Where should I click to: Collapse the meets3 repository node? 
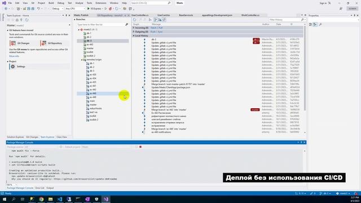click(79, 30)
